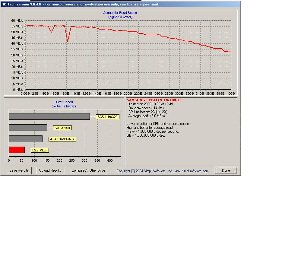The height and width of the screenshot is (257, 307).
Task: Close the results with Done
Action: coord(226,170)
